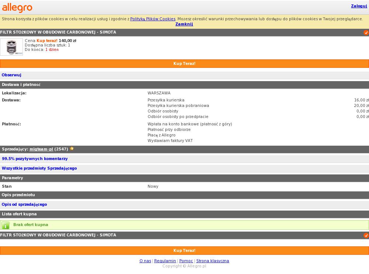Click the top Kup Teraz! button
The image size is (369, 274).
coord(184,63)
